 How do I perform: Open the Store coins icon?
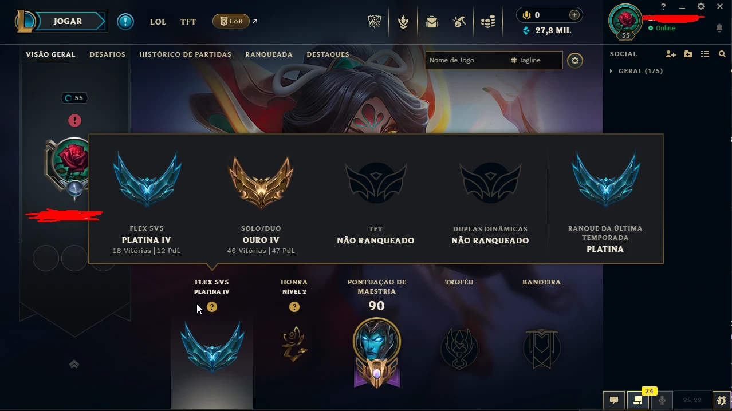487,22
